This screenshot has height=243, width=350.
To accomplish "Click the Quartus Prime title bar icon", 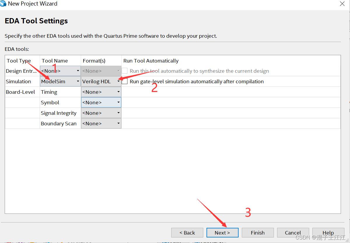I will 3,4.
